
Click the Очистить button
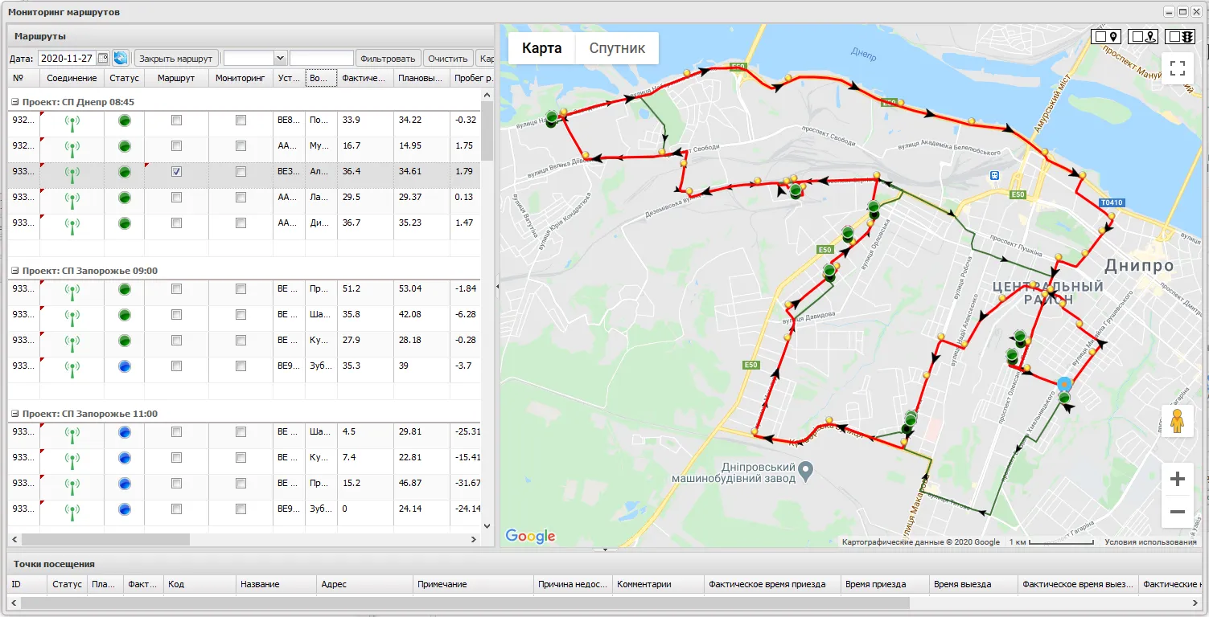(x=448, y=58)
